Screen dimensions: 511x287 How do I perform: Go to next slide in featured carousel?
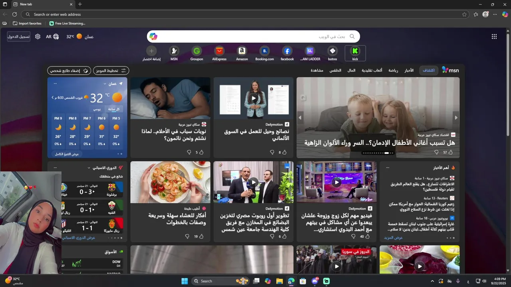(x=456, y=118)
